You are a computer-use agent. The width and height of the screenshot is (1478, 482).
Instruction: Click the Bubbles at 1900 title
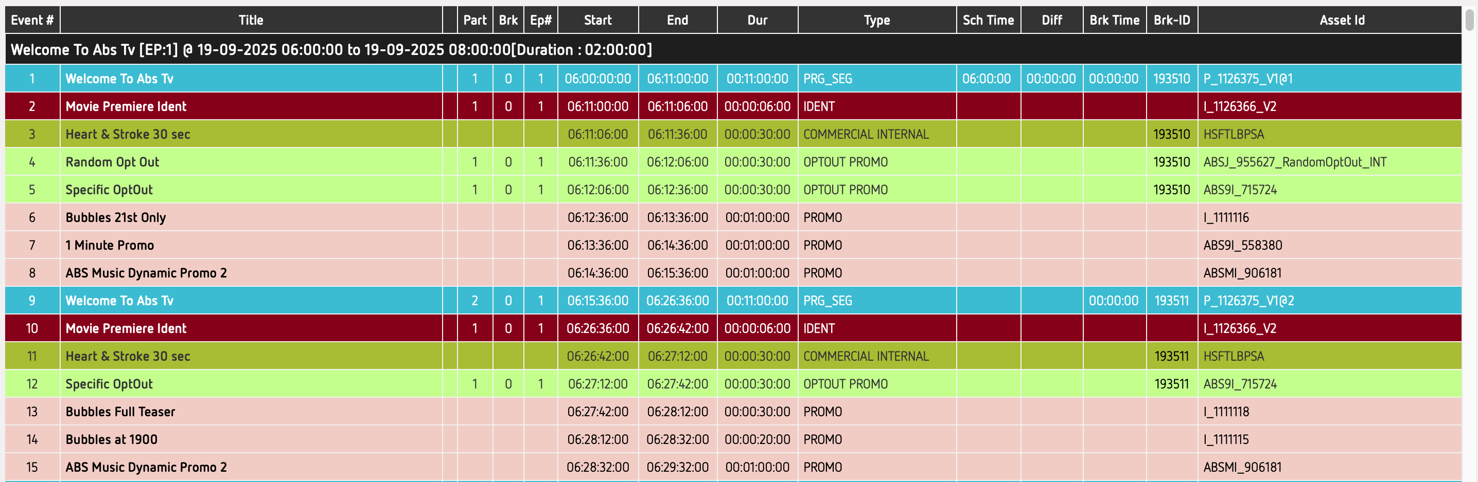pyautogui.click(x=111, y=439)
